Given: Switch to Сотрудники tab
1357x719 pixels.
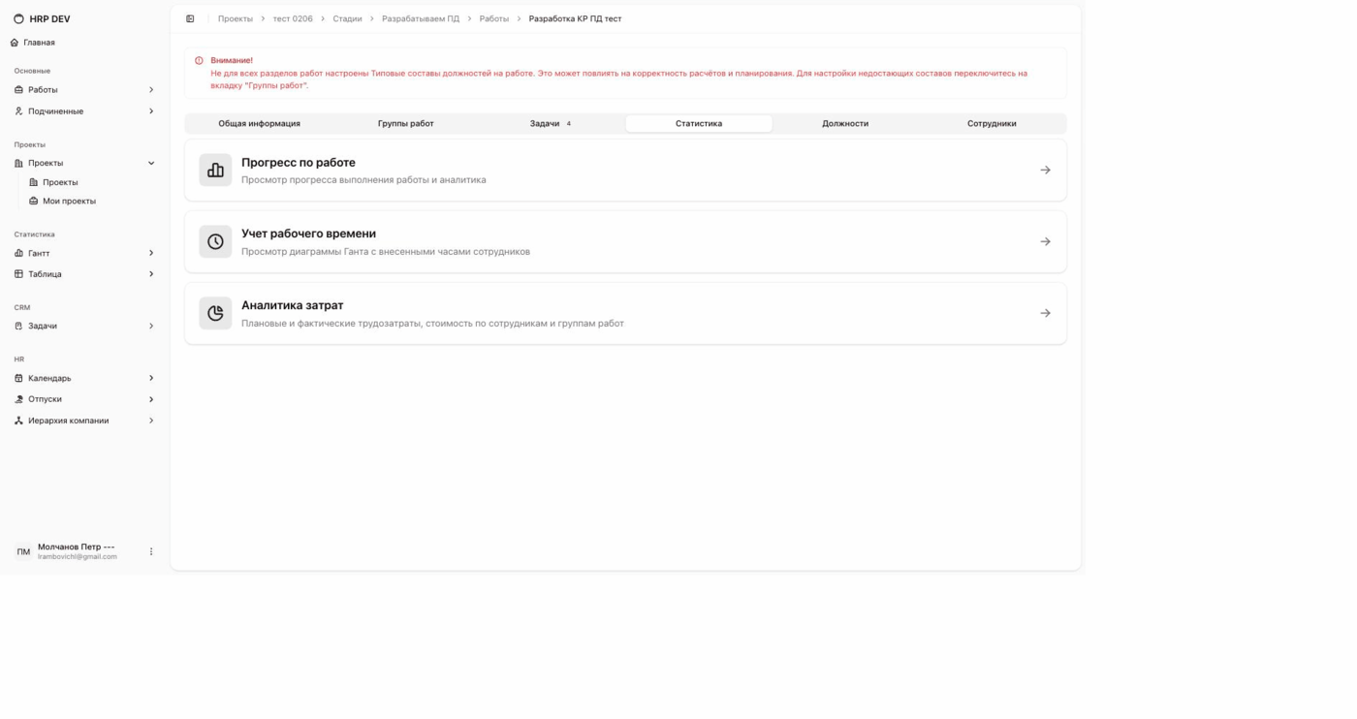Looking at the screenshot, I should 992,124.
